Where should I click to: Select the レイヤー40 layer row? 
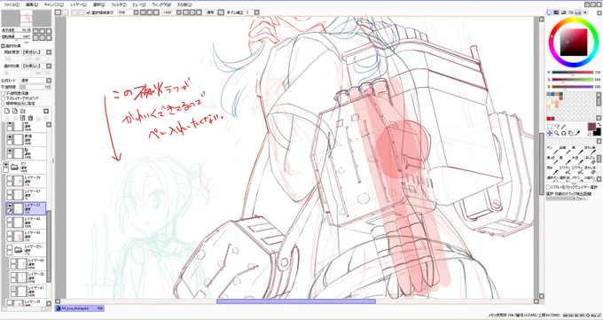tap(27, 263)
